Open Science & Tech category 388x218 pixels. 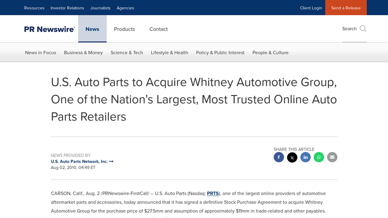[x=127, y=53]
